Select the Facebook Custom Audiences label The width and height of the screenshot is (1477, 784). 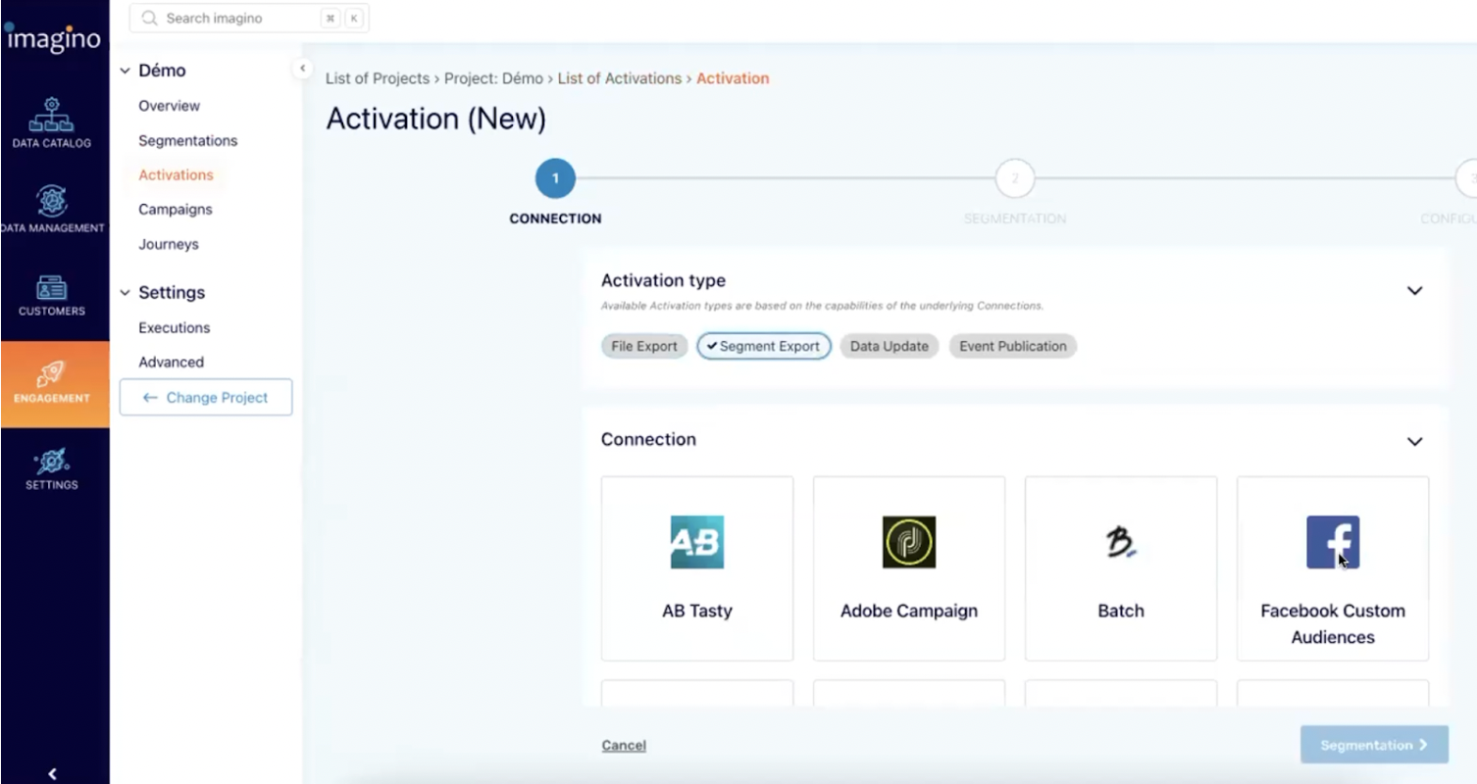click(1333, 623)
